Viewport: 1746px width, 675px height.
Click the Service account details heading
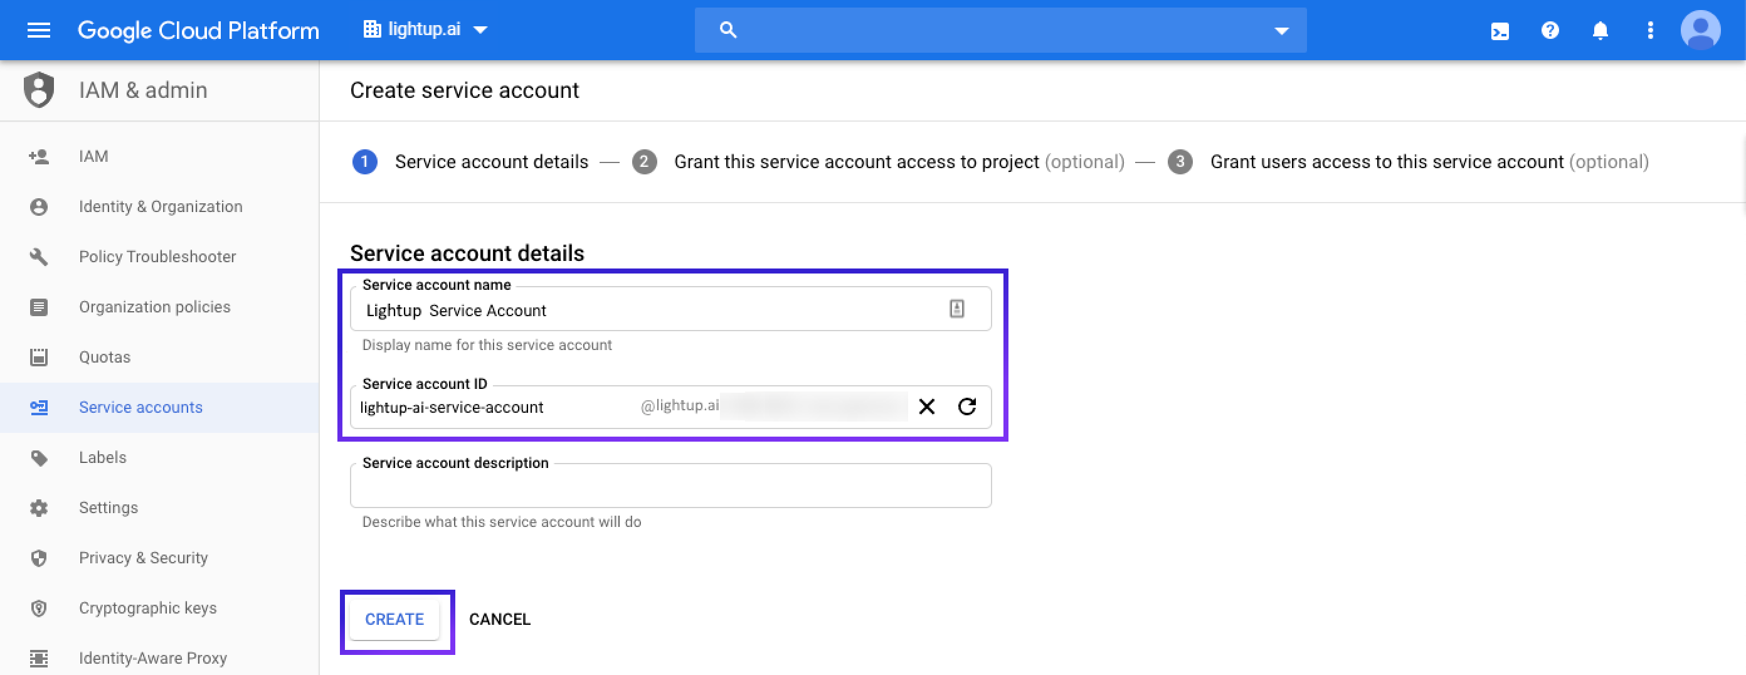pos(467,253)
